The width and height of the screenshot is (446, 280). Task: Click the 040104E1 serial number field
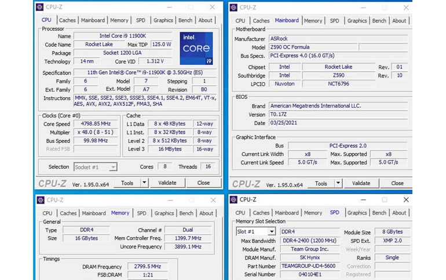[x=310, y=274]
